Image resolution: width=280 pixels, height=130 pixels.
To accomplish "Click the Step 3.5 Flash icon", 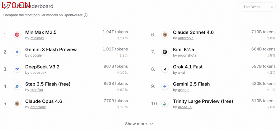I will (x=17, y=86).
